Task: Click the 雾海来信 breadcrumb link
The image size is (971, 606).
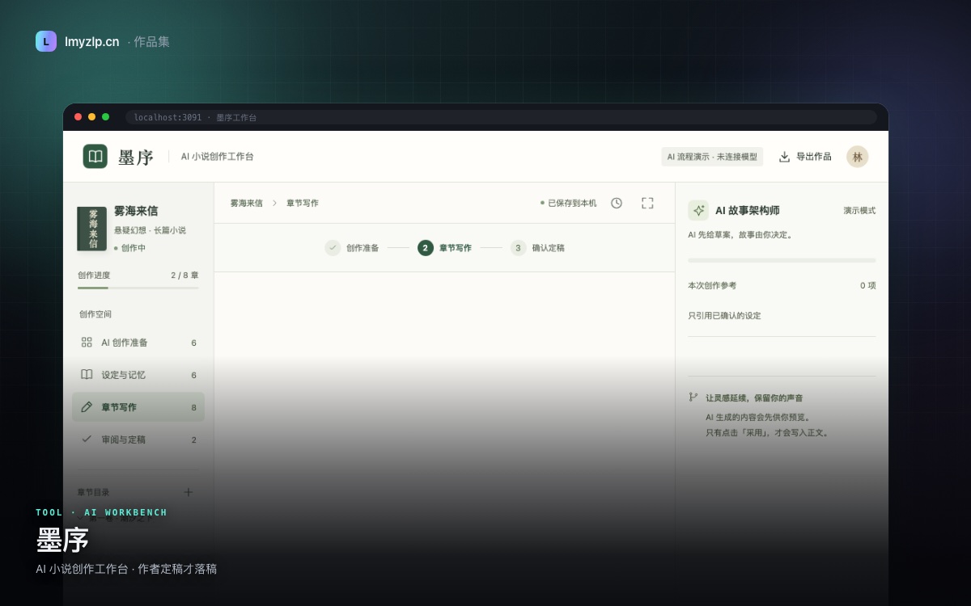Action: tap(246, 204)
